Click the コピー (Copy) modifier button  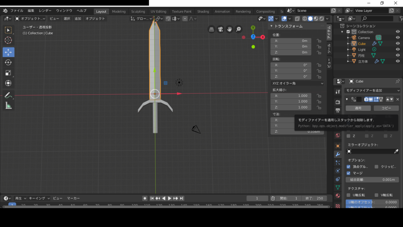coord(386,108)
